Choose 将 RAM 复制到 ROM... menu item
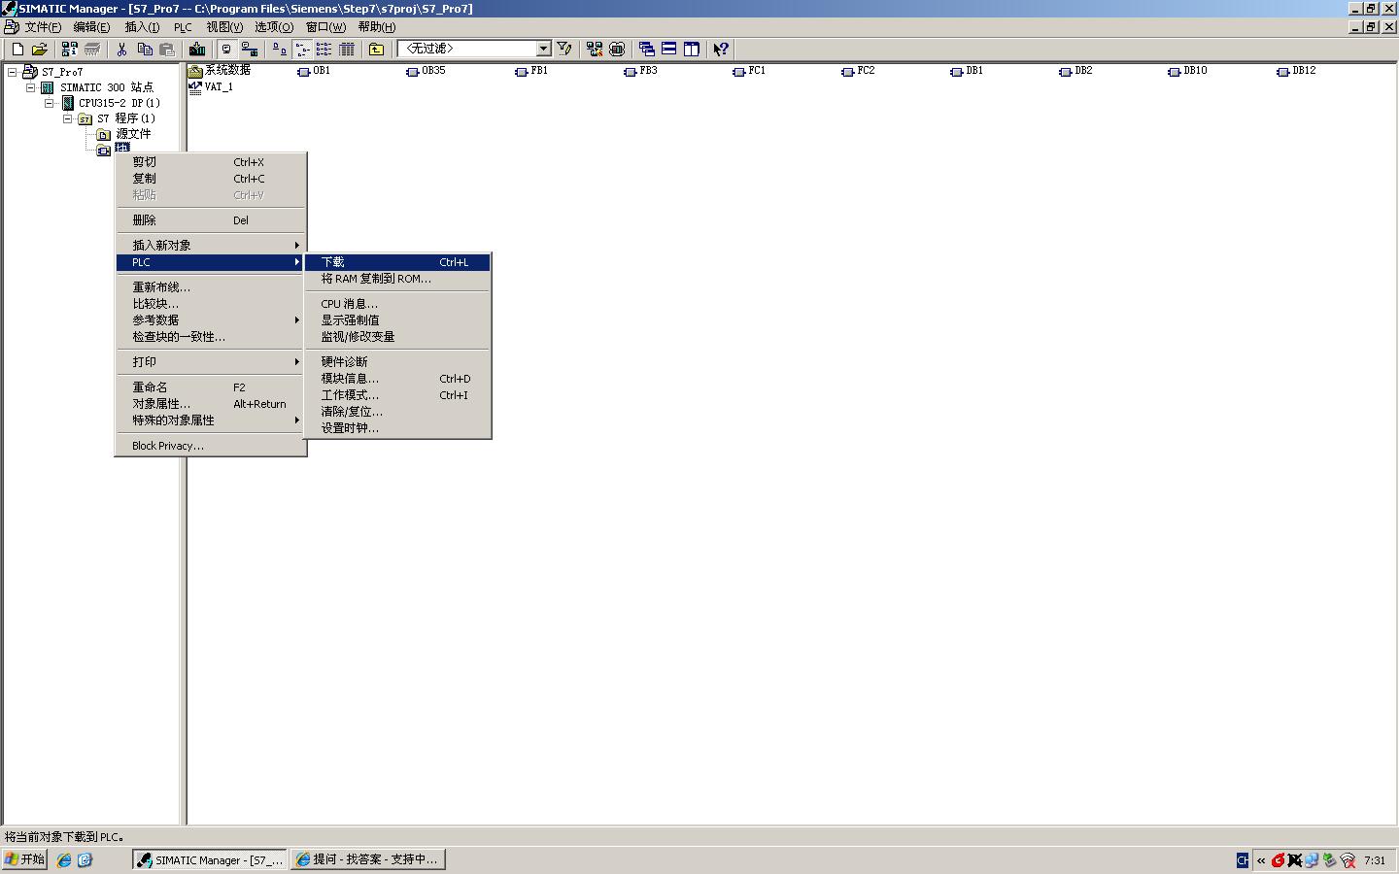The image size is (1399, 874). click(x=397, y=279)
